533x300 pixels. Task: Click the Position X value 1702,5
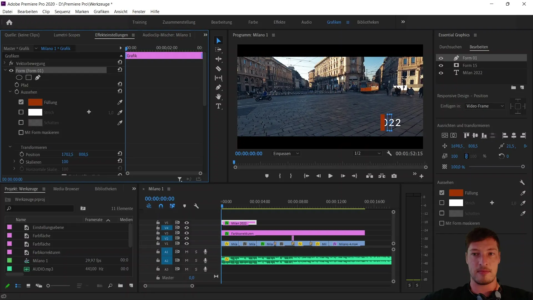tap(67, 154)
